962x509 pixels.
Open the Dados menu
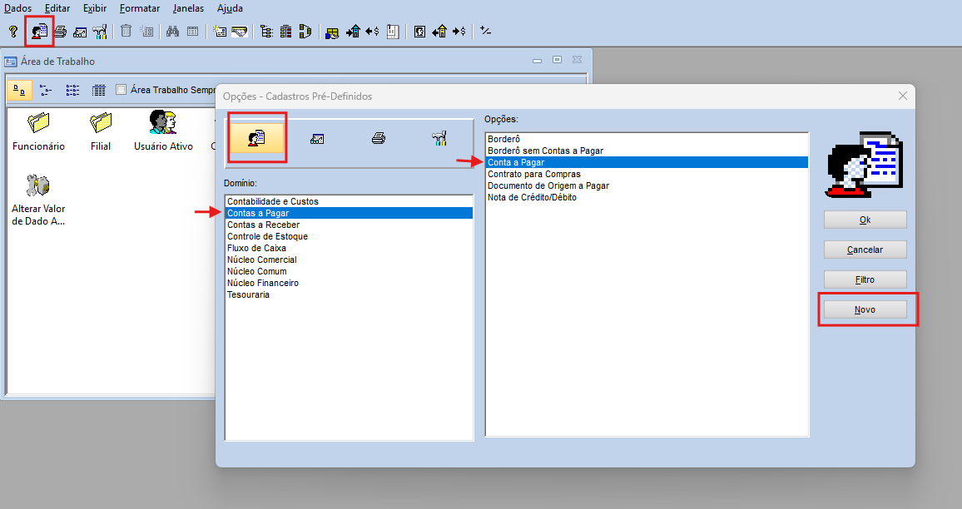point(18,8)
